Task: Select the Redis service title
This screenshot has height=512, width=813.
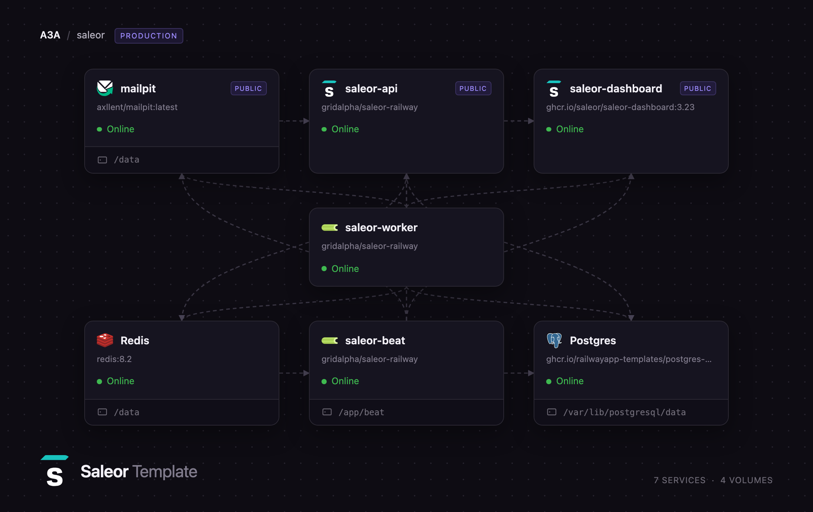Action: [x=135, y=341]
